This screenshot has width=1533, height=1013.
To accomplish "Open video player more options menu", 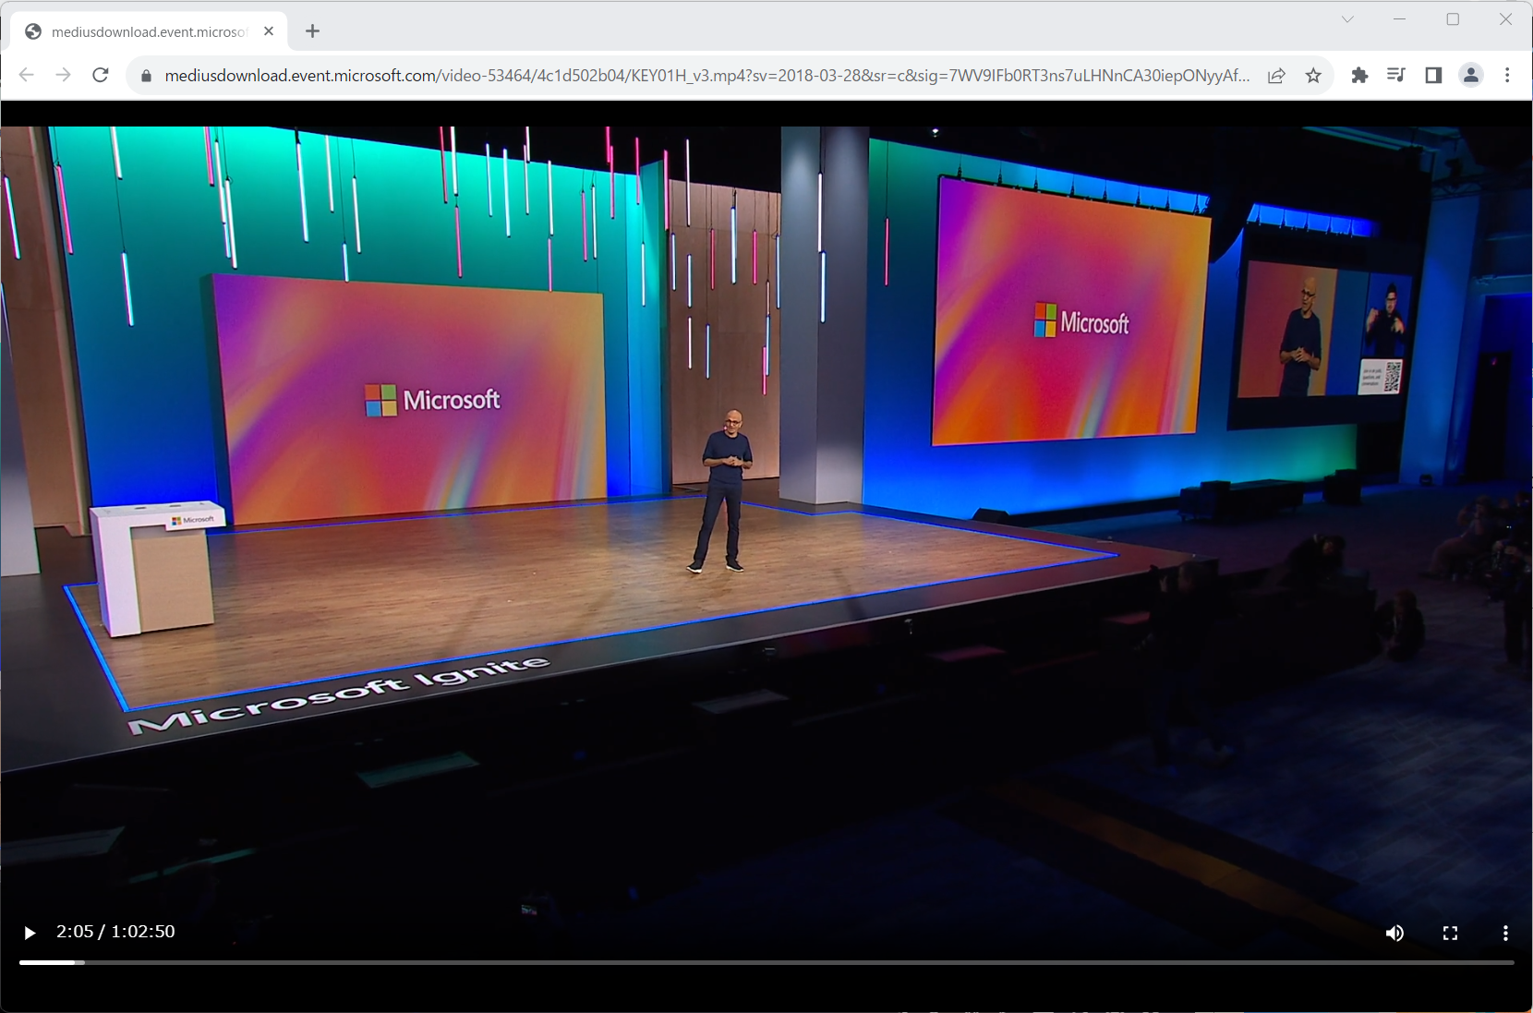I will (x=1505, y=933).
